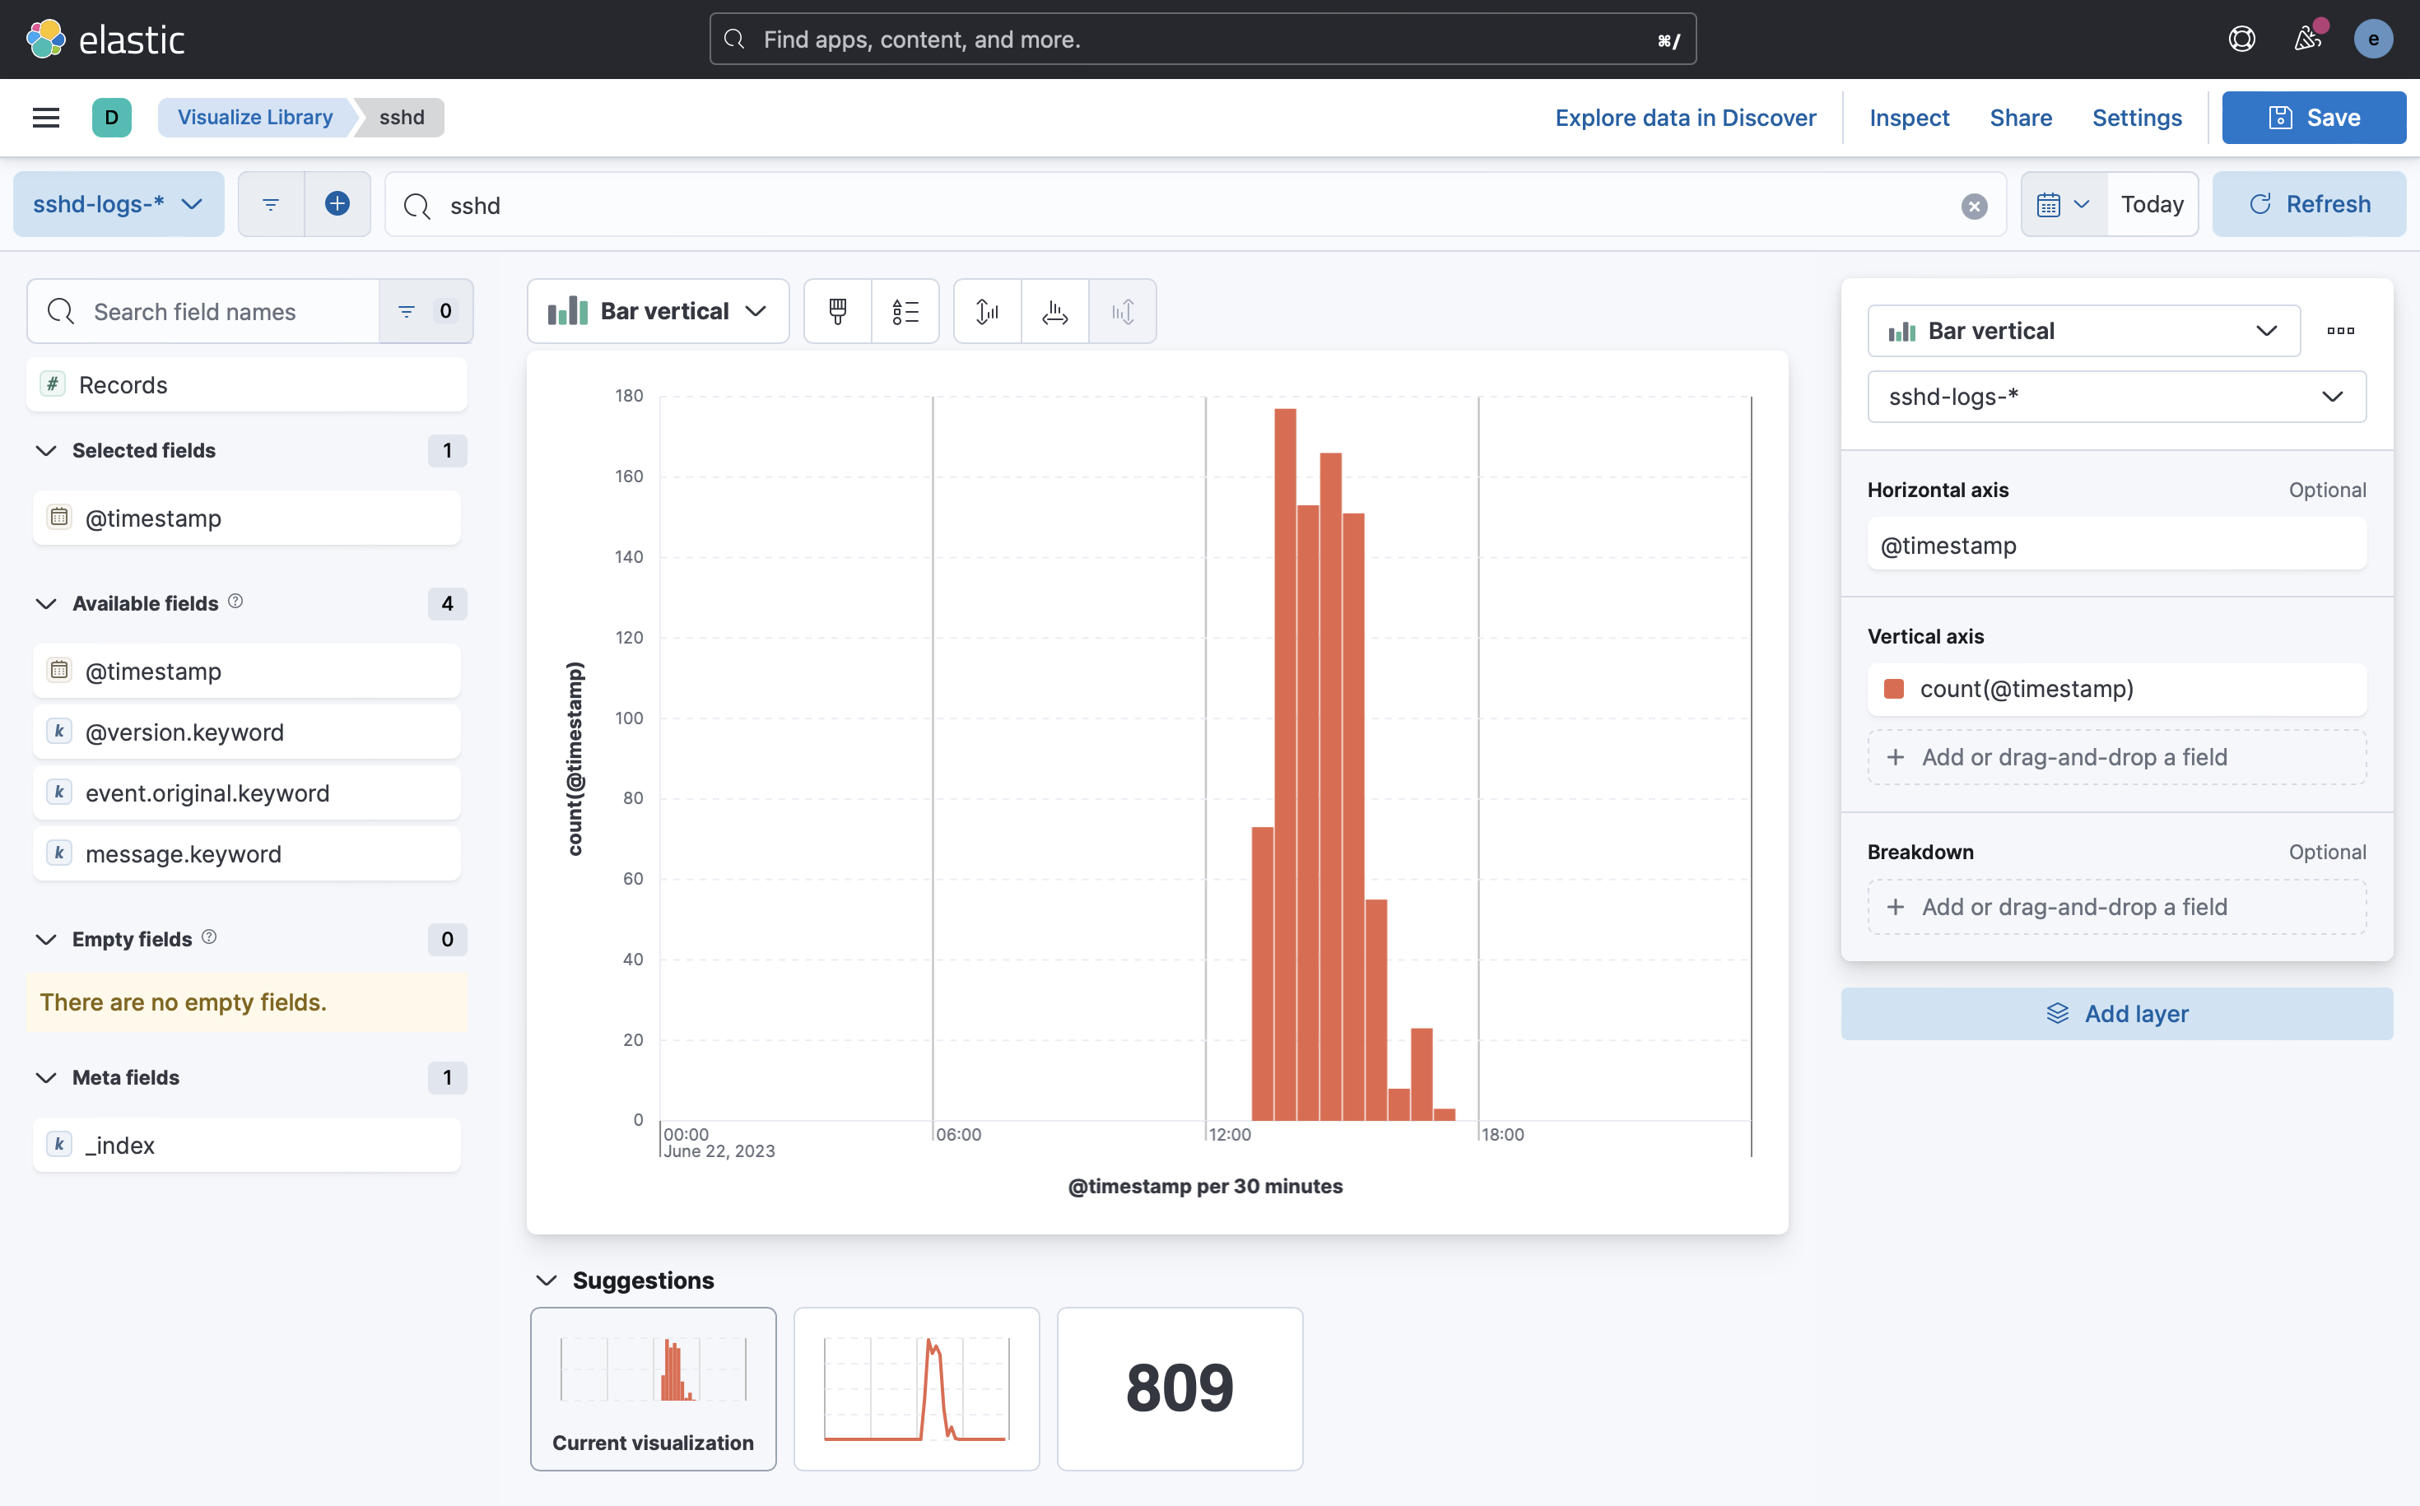Collapse the Available fields section
The image size is (2420, 1506).
[x=46, y=603]
